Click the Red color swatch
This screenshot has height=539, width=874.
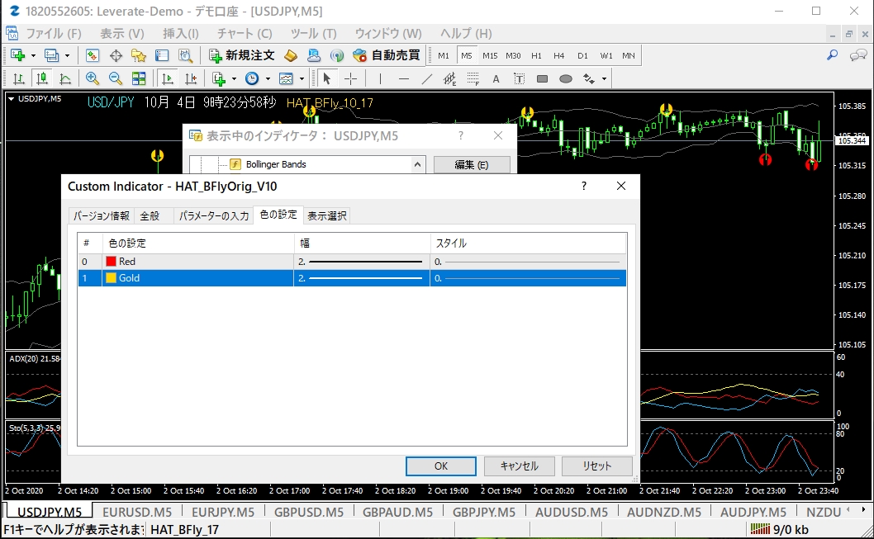(x=111, y=261)
